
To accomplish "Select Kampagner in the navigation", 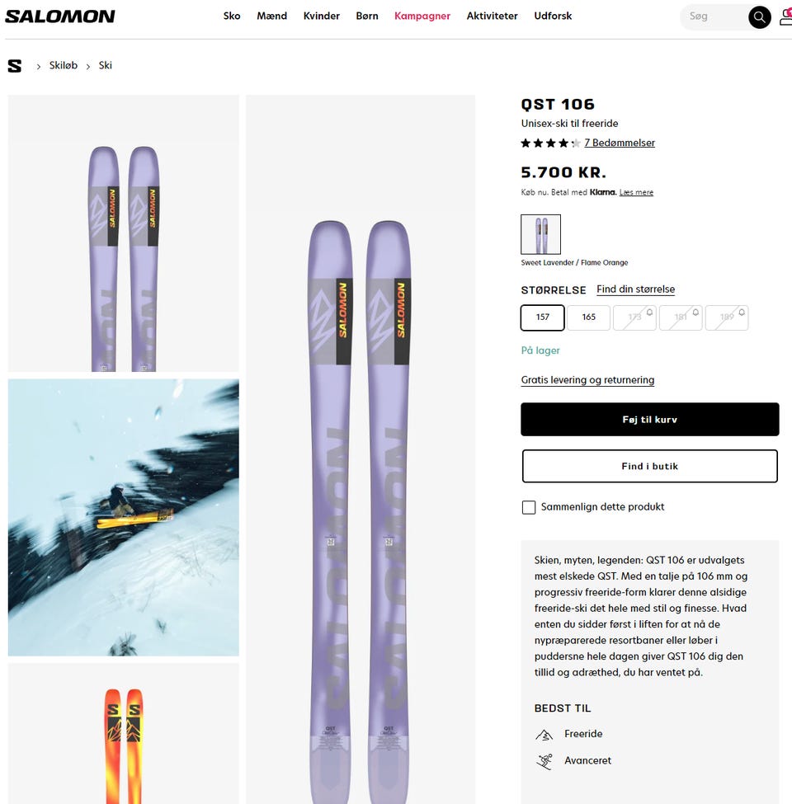I will (422, 16).
